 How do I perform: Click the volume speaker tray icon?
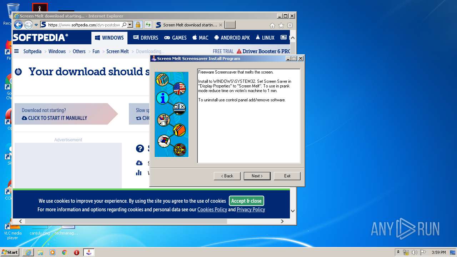tap(414, 252)
